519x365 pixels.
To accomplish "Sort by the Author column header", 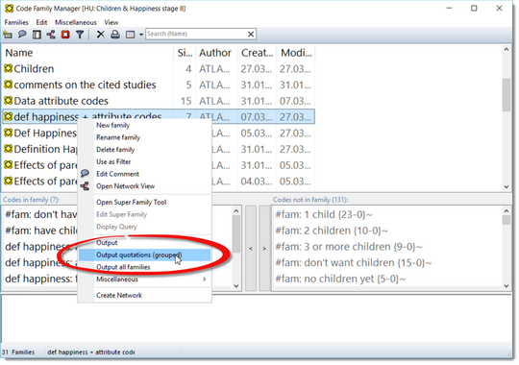I will [x=216, y=53].
